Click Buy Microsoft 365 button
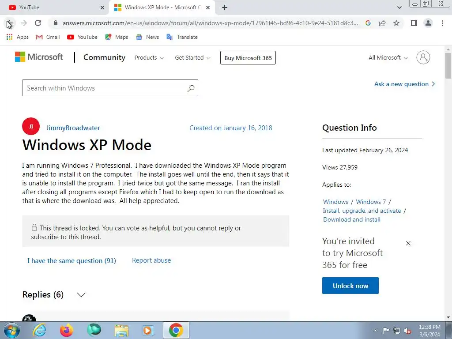The image size is (452, 339). click(x=248, y=58)
